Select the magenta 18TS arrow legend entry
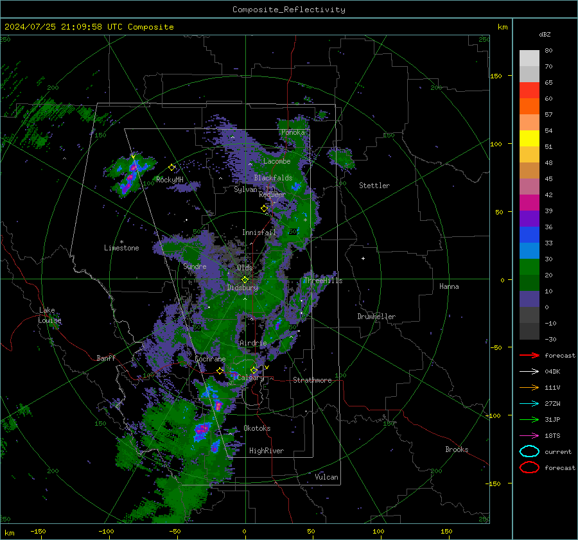Screen dimensions: 578x540 529,436
